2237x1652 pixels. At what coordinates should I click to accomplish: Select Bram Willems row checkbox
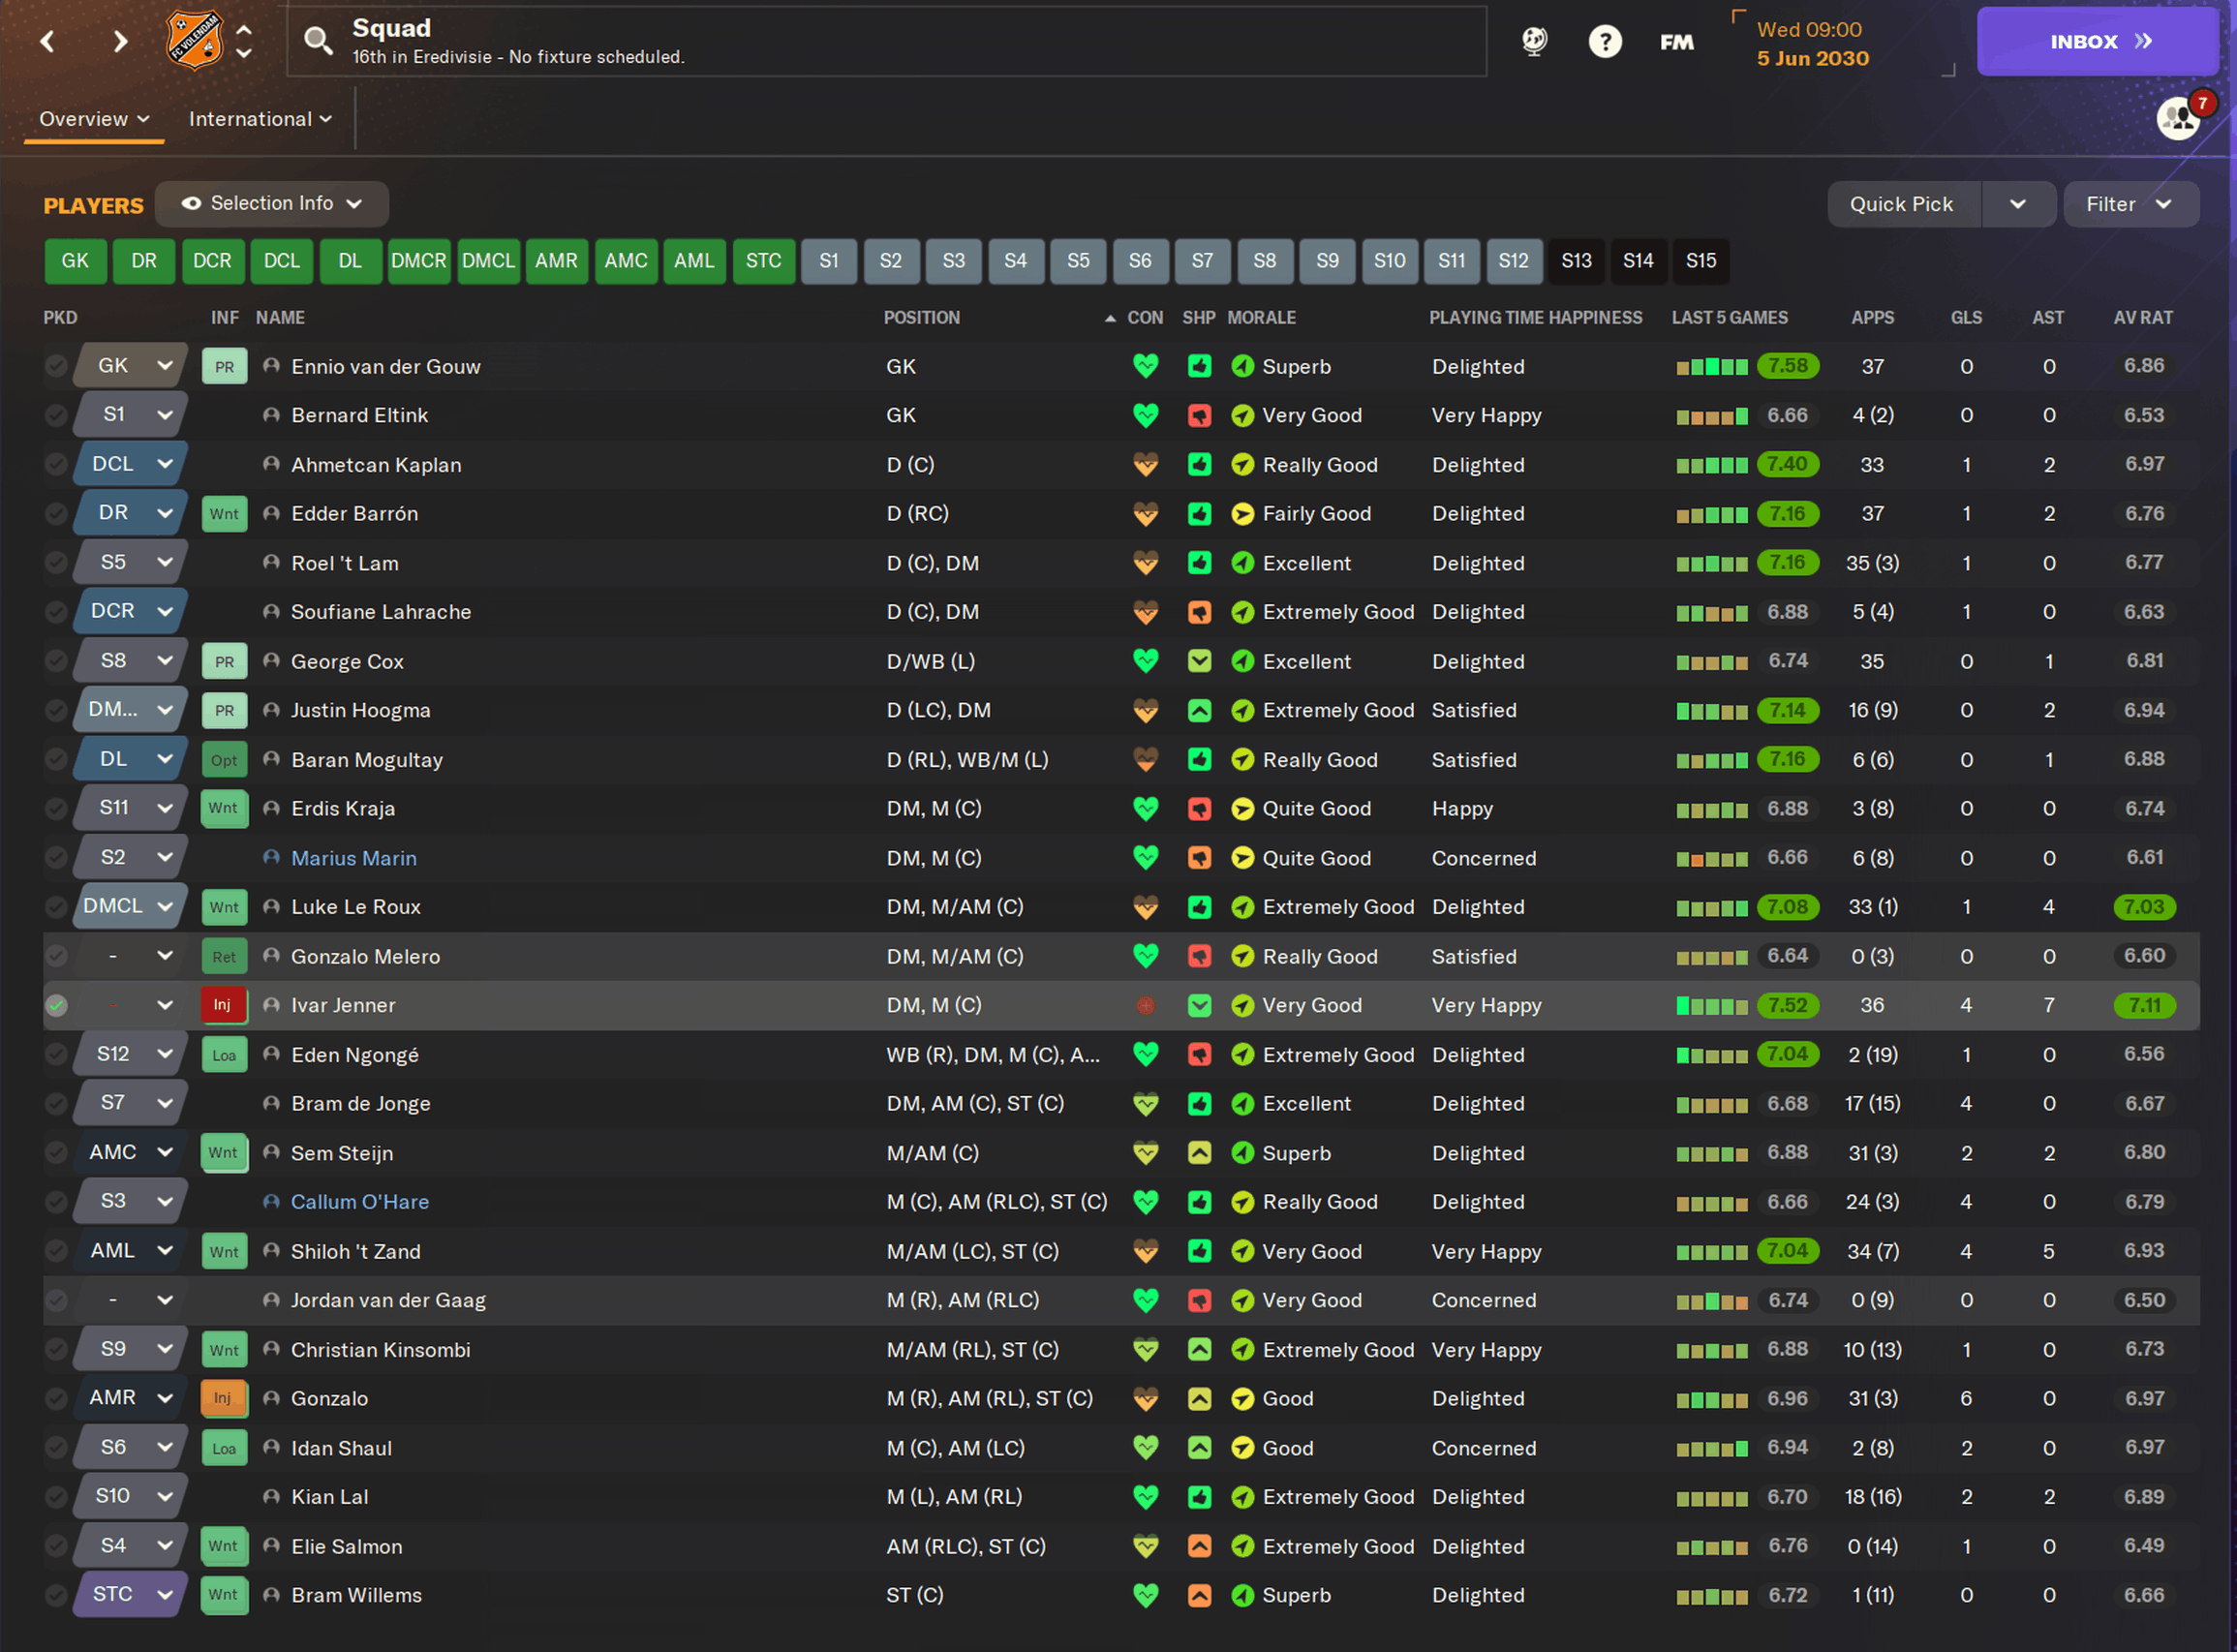click(x=56, y=1595)
